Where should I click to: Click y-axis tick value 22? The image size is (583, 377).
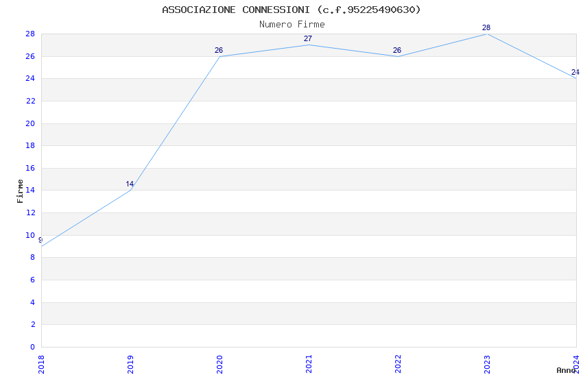tap(30, 101)
